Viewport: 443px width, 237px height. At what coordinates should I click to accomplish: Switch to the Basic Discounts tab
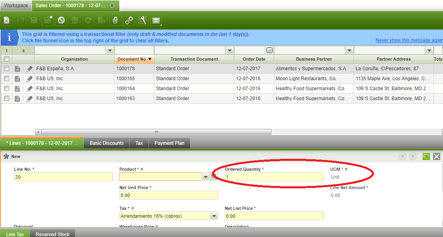(107, 143)
